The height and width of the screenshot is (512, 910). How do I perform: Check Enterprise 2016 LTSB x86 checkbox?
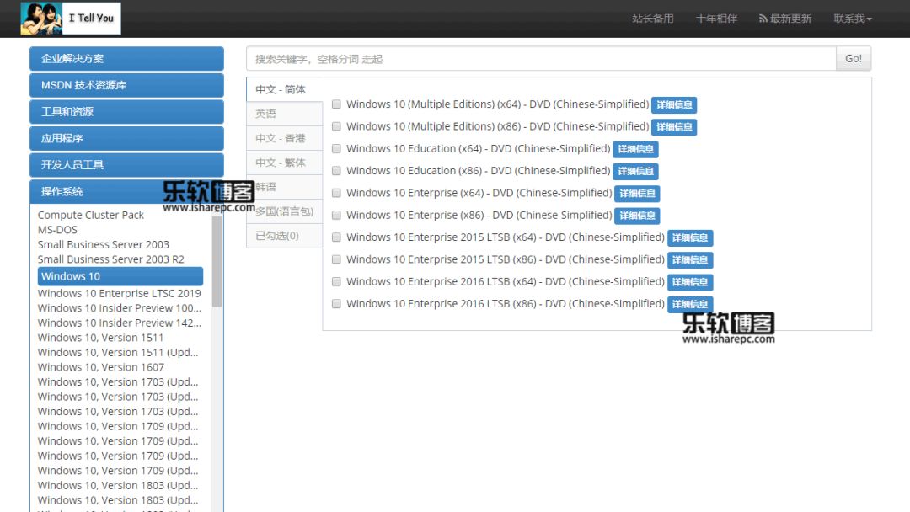click(x=336, y=304)
